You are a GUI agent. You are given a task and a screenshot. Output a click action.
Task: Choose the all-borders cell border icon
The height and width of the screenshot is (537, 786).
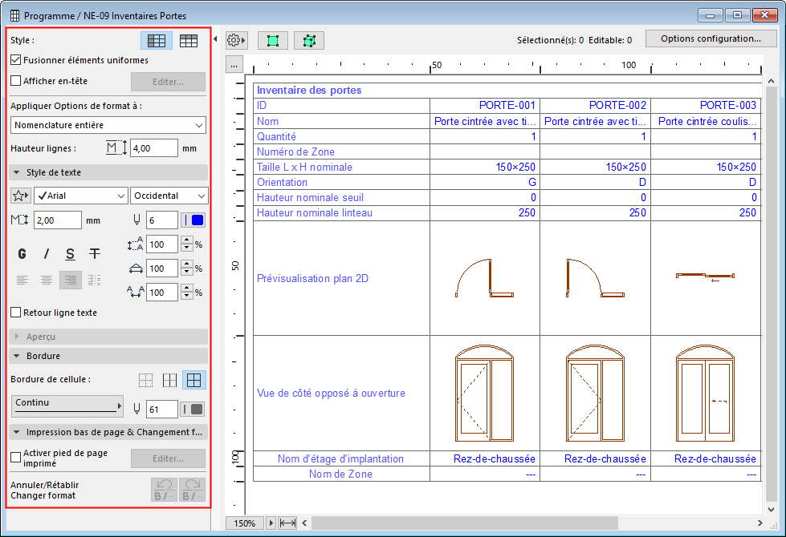point(193,380)
